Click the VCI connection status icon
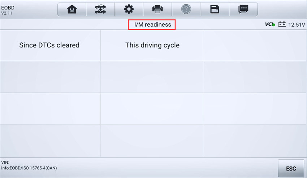This screenshot has height=178, width=307. point(270,25)
